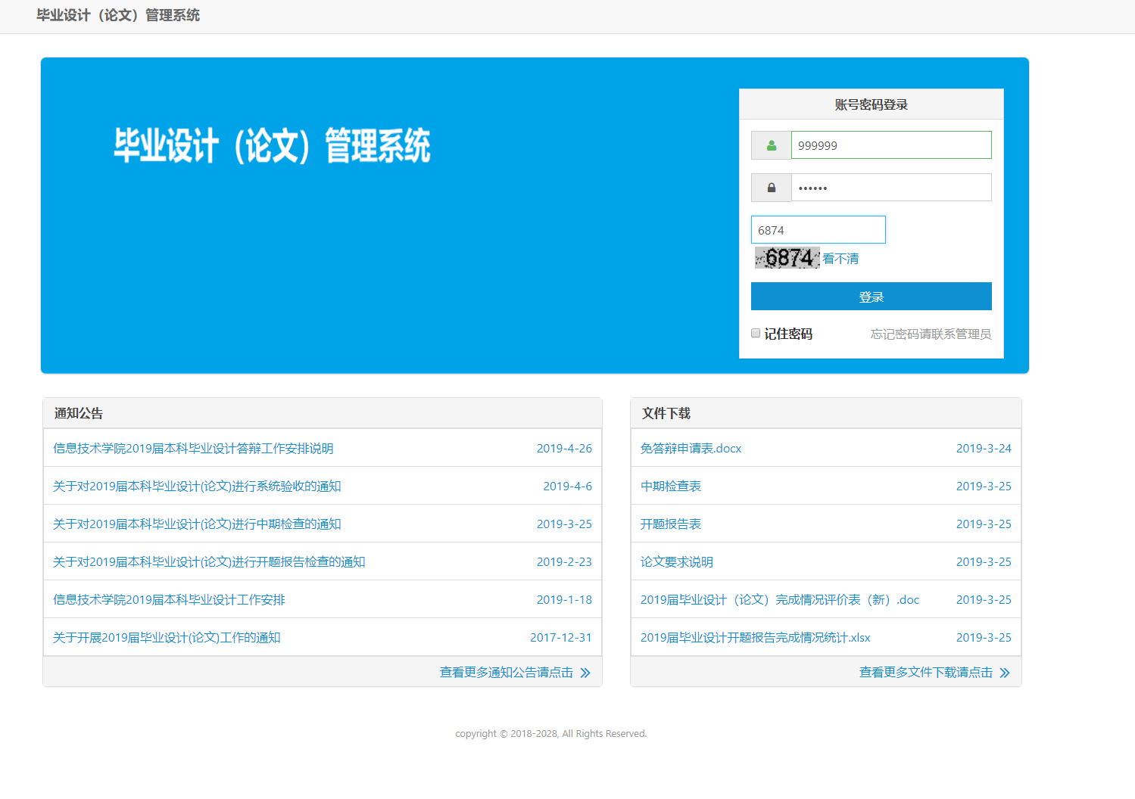Click the double-chevron icon after 查看更多文件下载请点击
The height and width of the screenshot is (799, 1135).
[x=1006, y=671]
